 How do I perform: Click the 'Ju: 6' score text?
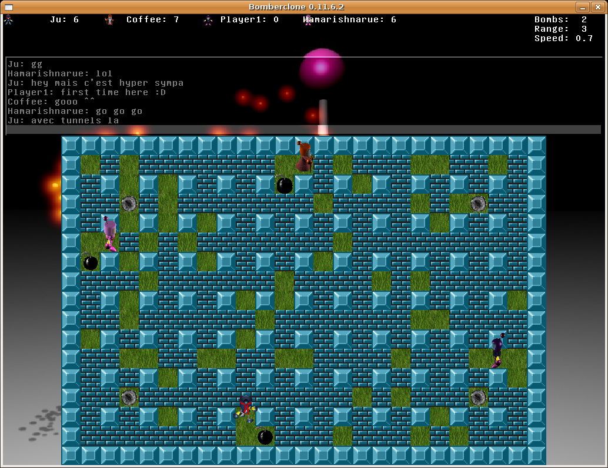click(64, 20)
